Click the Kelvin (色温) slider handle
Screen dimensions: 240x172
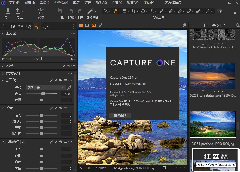click(43, 94)
